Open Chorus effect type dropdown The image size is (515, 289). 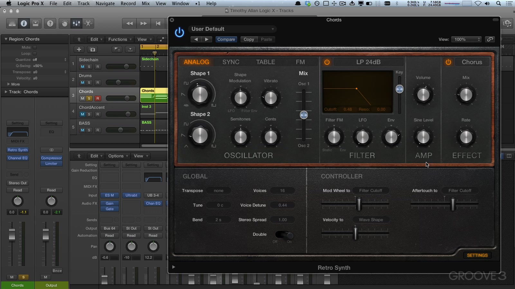click(472, 62)
